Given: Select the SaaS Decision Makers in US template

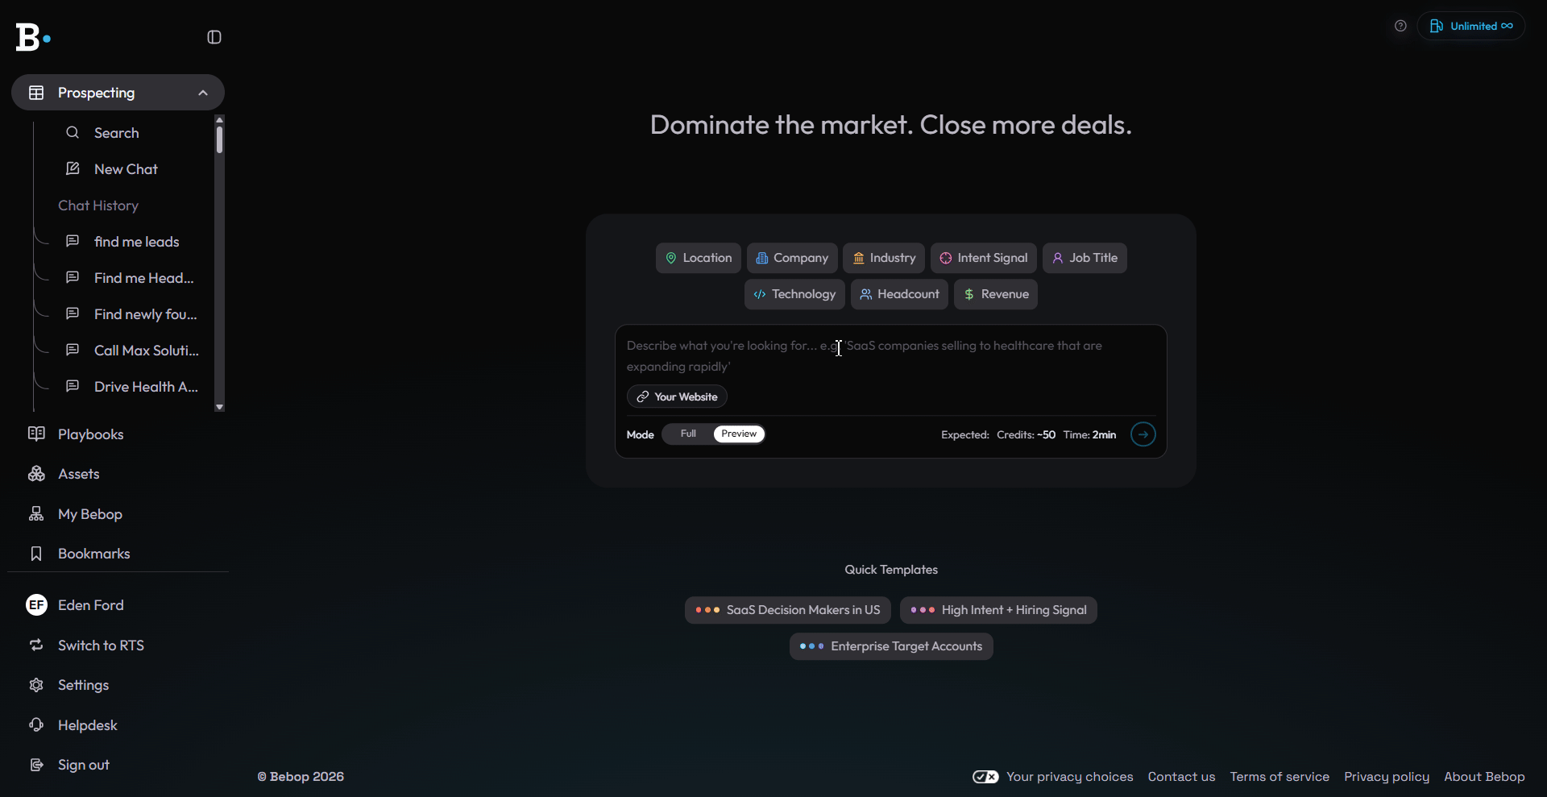Looking at the screenshot, I should (788, 610).
